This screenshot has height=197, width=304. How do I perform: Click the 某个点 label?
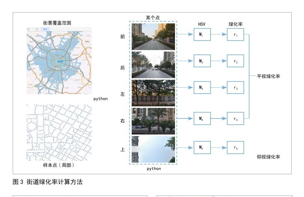153,18
